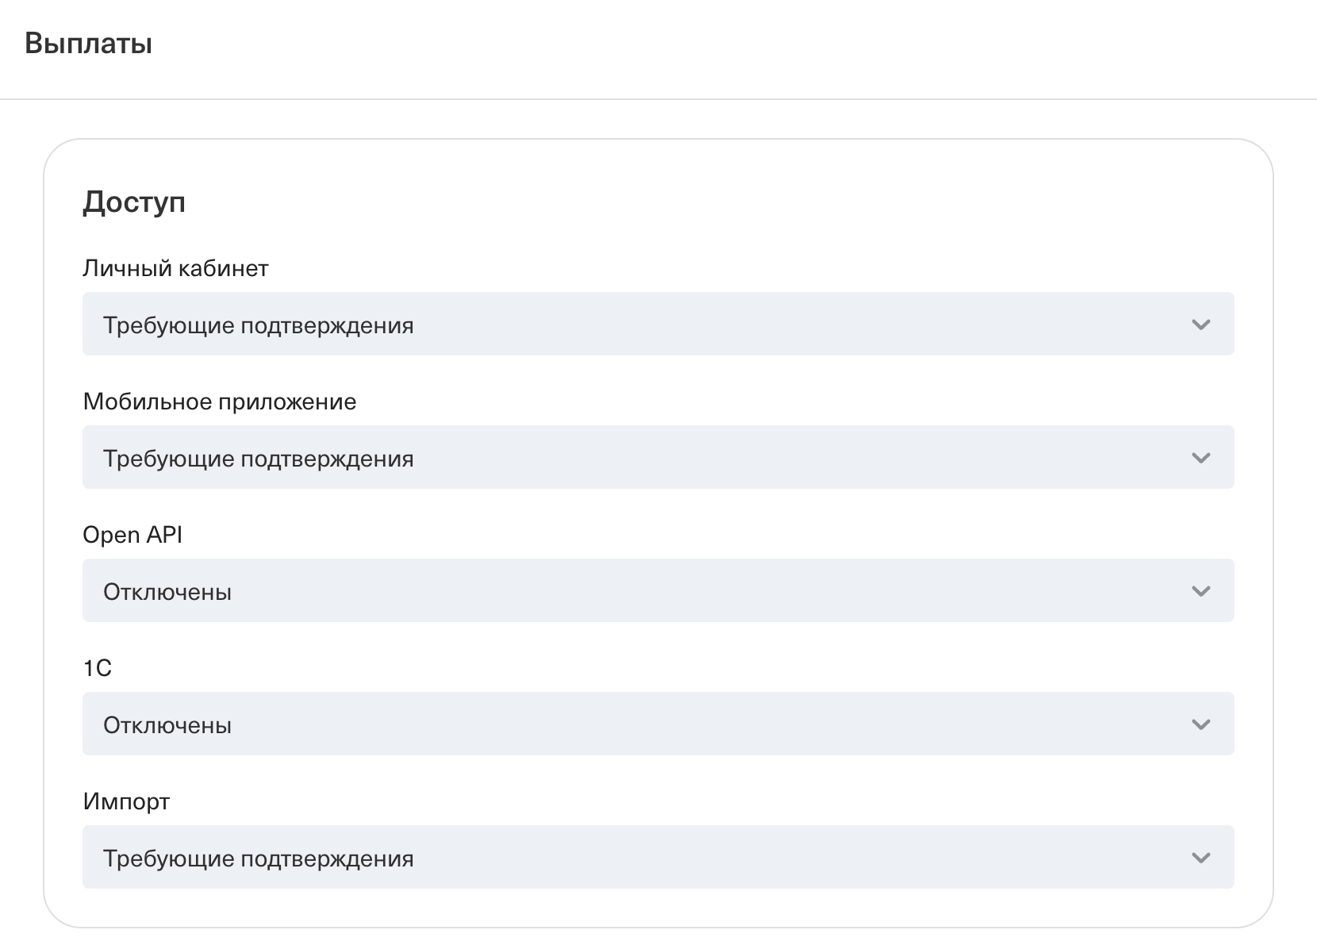Click chevron arrow in 1С field
Image resolution: width=1317 pixels, height=949 pixels.
click(1200, 724)
